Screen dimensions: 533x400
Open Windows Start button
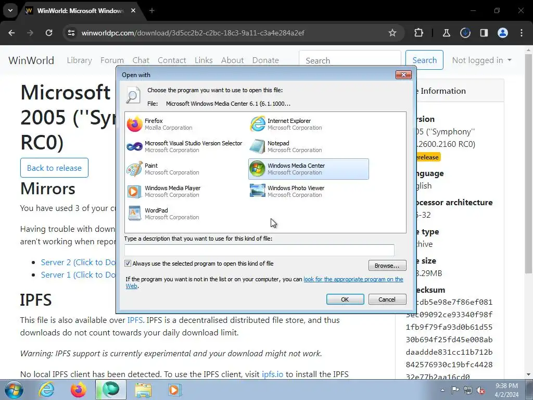[x=14, y=390]
